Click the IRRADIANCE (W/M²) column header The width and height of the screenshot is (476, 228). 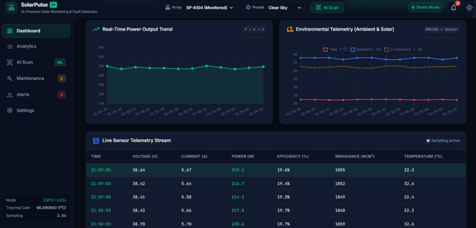click(354, 157)
